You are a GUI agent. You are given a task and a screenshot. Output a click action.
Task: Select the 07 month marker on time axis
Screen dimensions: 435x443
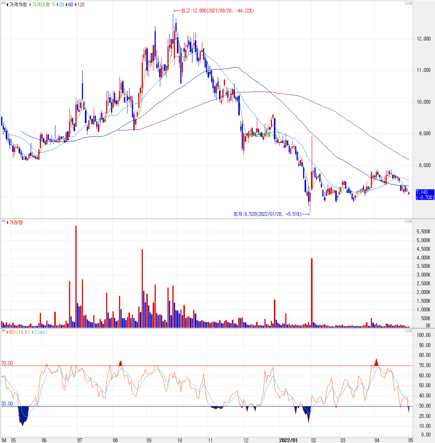pyautogui.click(x=80, y=440)
